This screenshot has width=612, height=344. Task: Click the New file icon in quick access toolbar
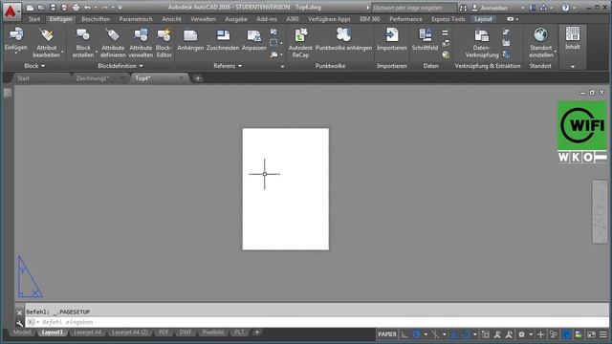[x=30, y=8]
